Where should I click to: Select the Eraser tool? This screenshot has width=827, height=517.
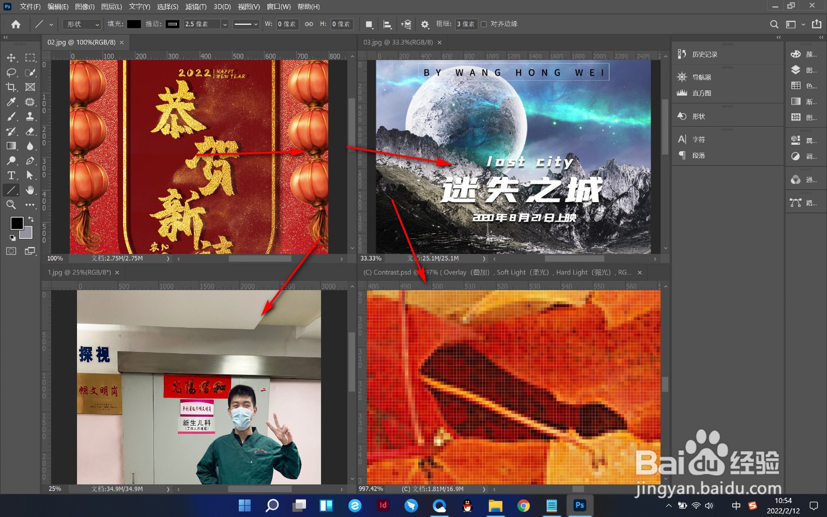[30, 131]
